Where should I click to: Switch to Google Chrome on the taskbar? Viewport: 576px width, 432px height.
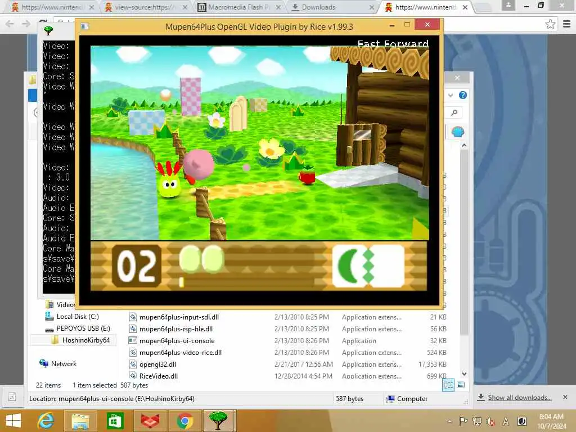point(184,421)
